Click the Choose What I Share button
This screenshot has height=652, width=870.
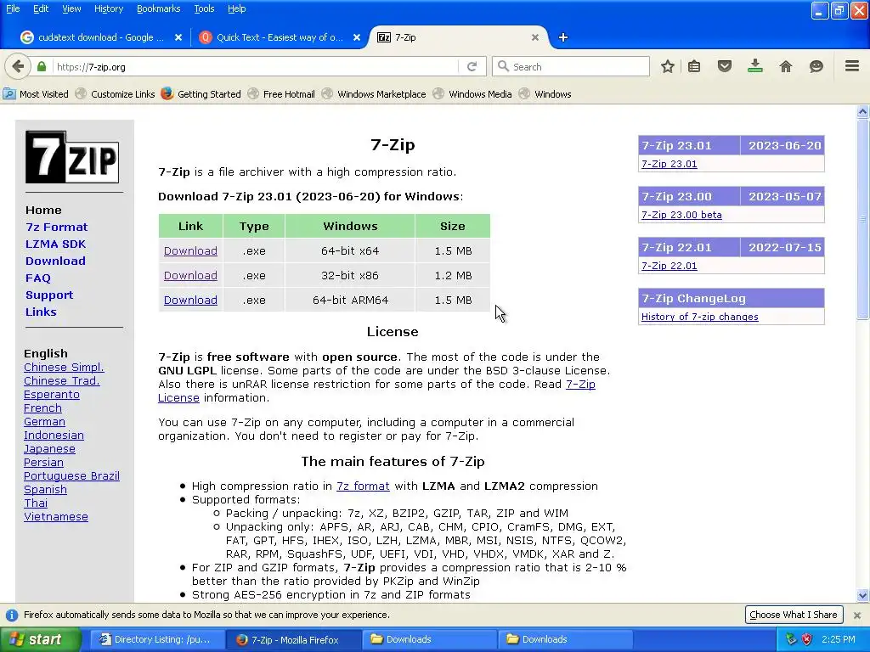(x=794, y=615)
